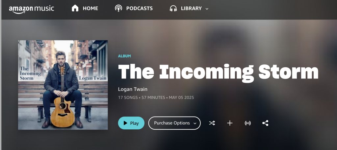Click the 17 SONGS album details text
The width and height of the screenshot is (337, 150).
(128, 97)
